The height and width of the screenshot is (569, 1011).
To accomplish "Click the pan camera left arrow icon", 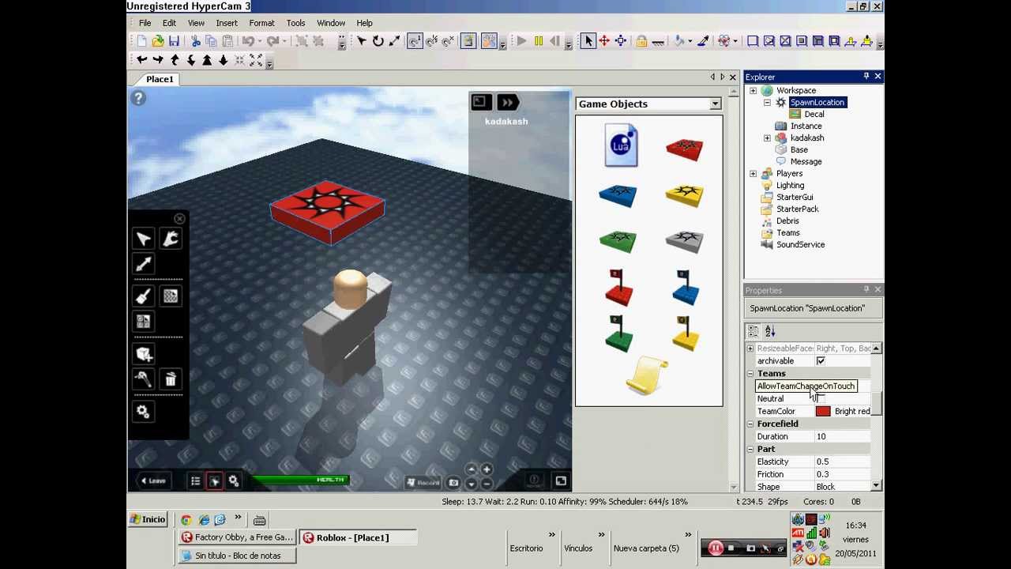I will [x=142, y=60].
